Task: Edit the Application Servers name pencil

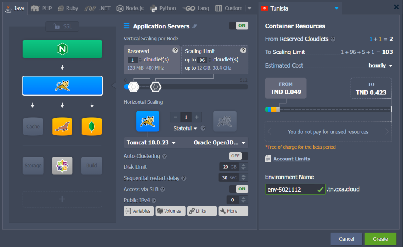Action: tap(195, 26)
